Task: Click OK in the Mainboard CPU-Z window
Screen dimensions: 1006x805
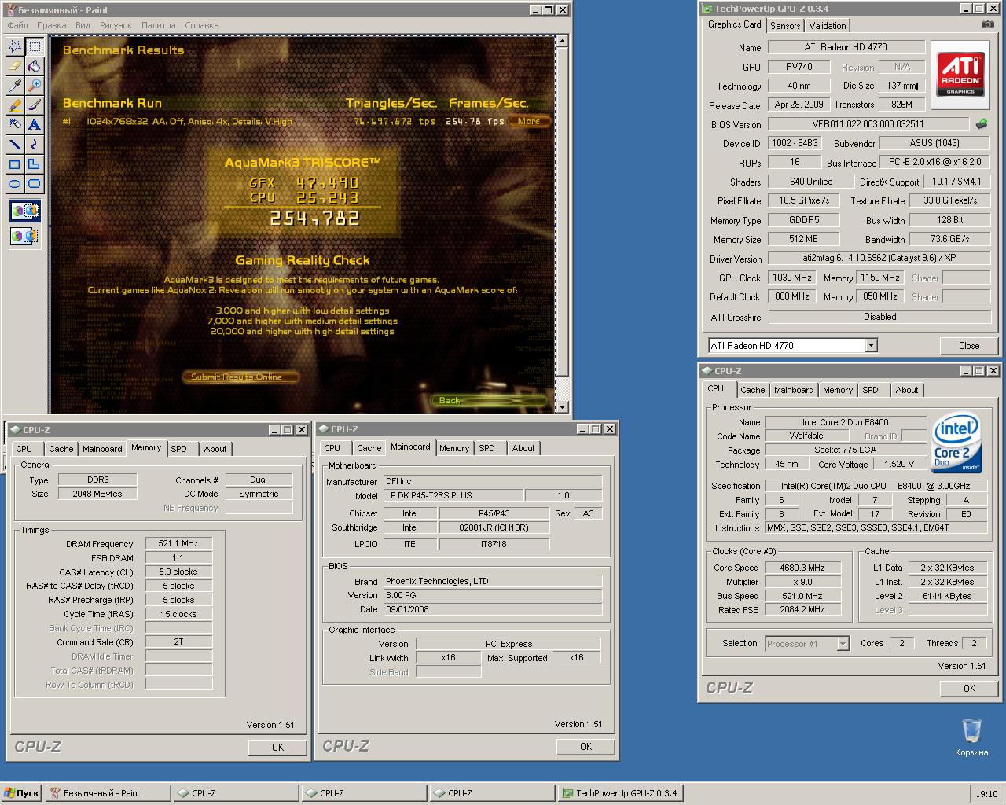Action: (586, 746)
